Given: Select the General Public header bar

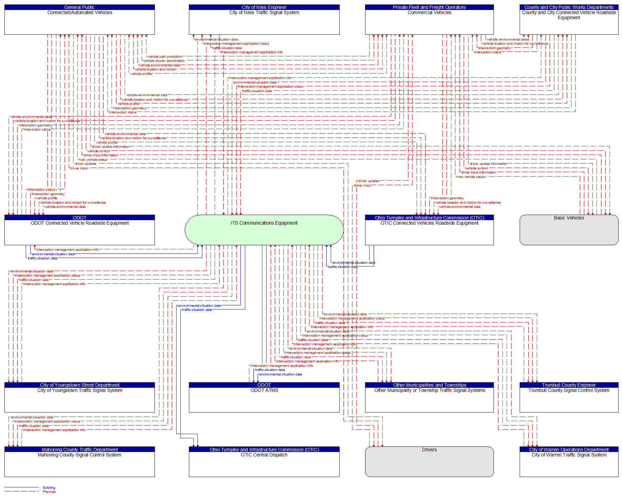Looking at the screenshot, I should pos(80,7).
